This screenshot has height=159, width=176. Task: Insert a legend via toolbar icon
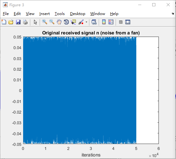click(x=111, y=22)
